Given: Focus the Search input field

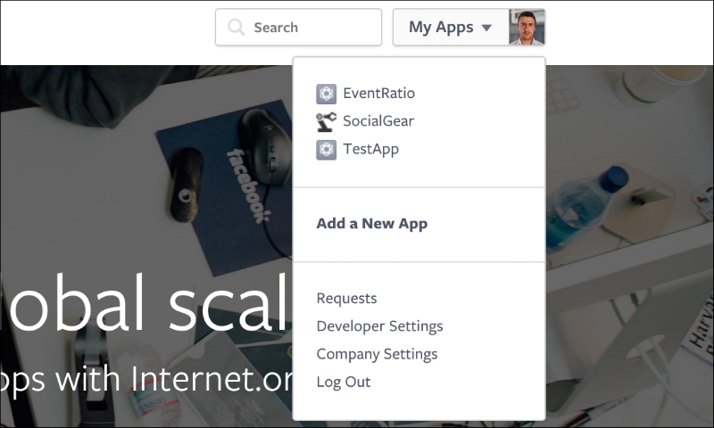Looking at the screenshot, I should pos(299,28).
